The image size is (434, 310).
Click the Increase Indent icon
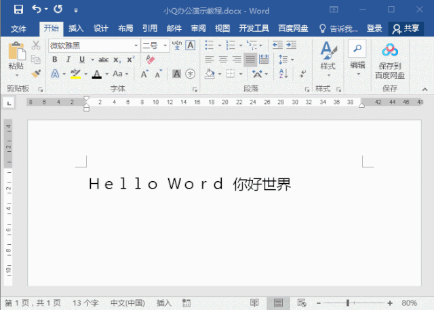[x=292, y=45]
